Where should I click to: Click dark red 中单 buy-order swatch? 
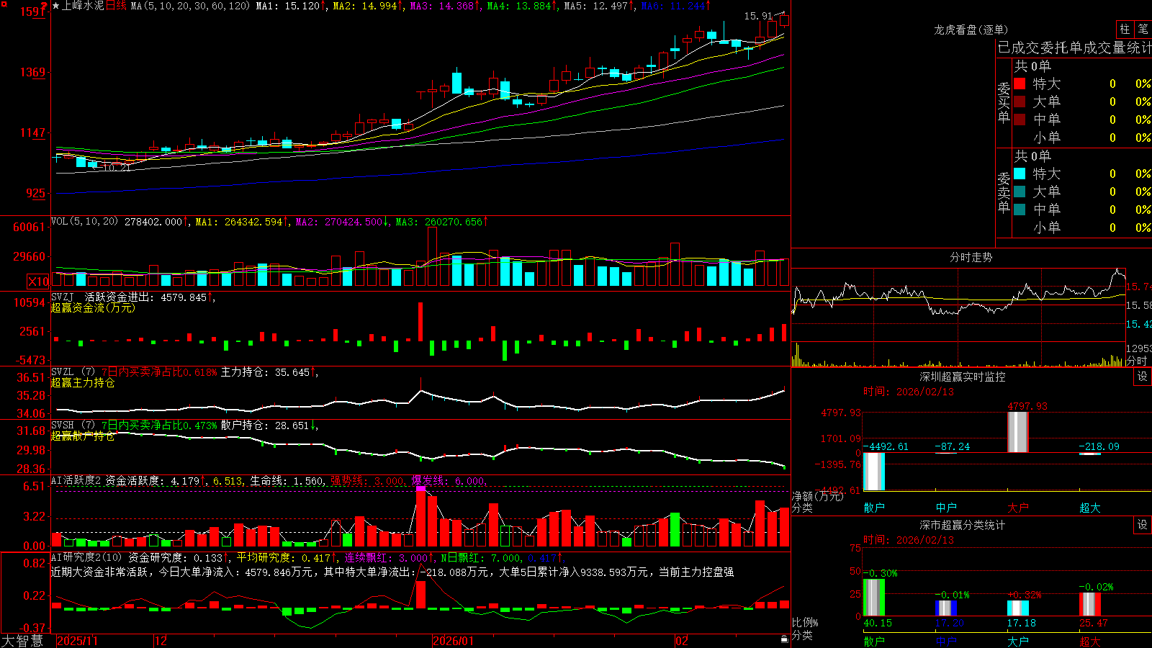pos(1020,120)
